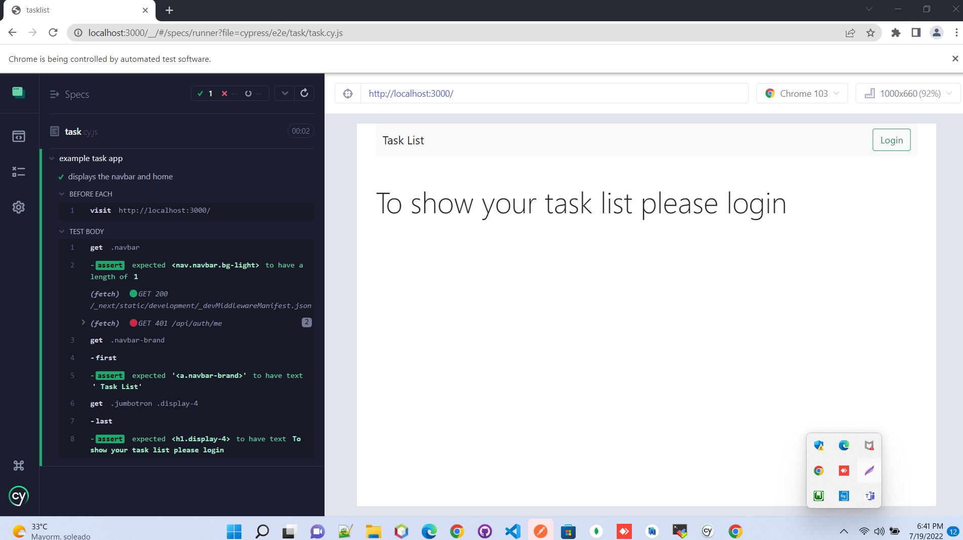Screen dimensions: 963x540
Task: Click the http://localhost:3000/ URL field
Action: coord(554,94)
